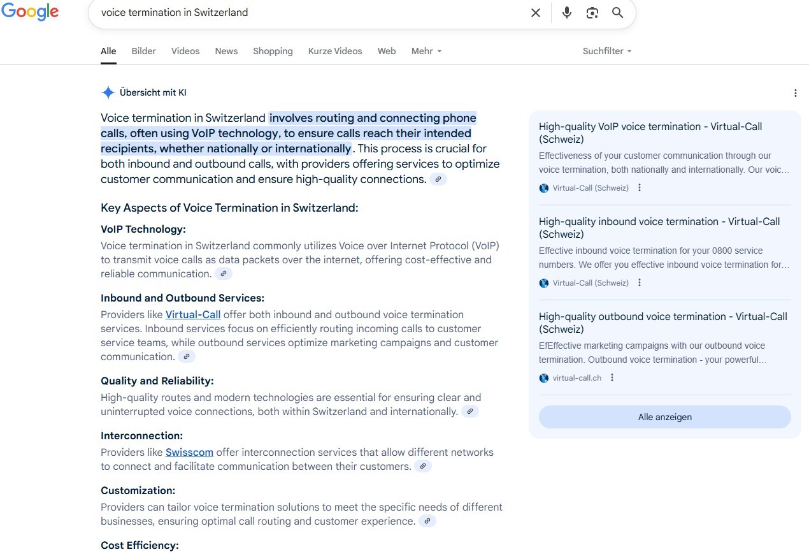The width and height of the screenshot is (809, 554).
Task: Select the Kurze Videos tab
Action: coord(334,51)
